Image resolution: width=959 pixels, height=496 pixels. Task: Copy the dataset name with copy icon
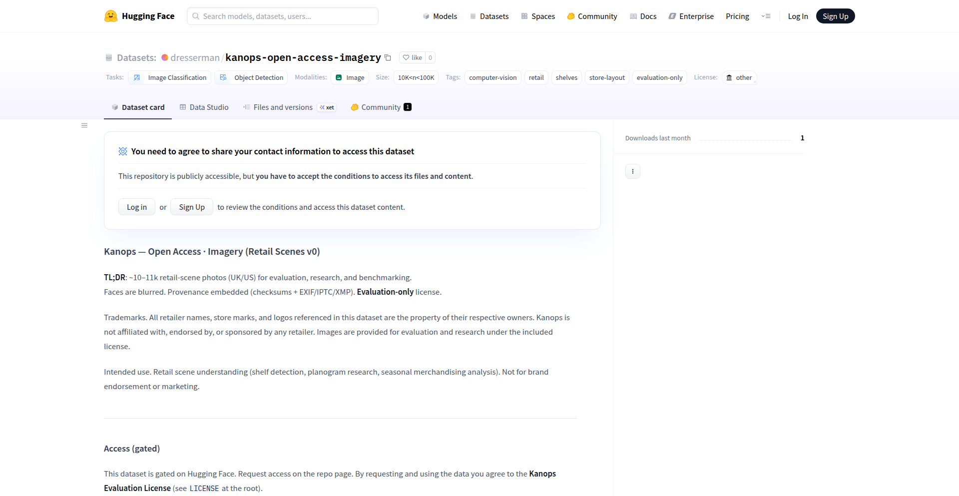coord(388,57)
